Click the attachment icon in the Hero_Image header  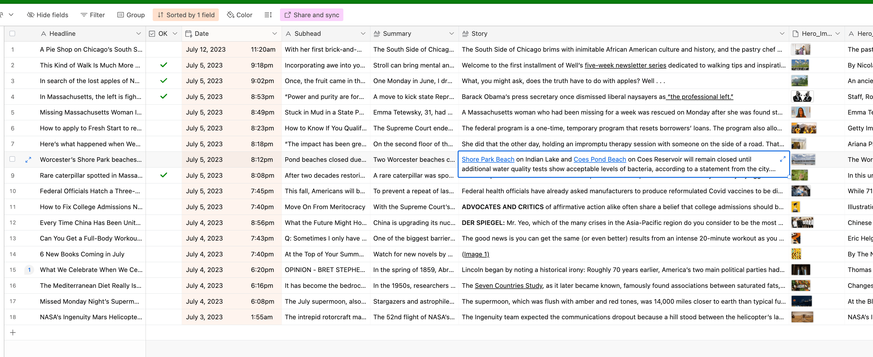795,33
